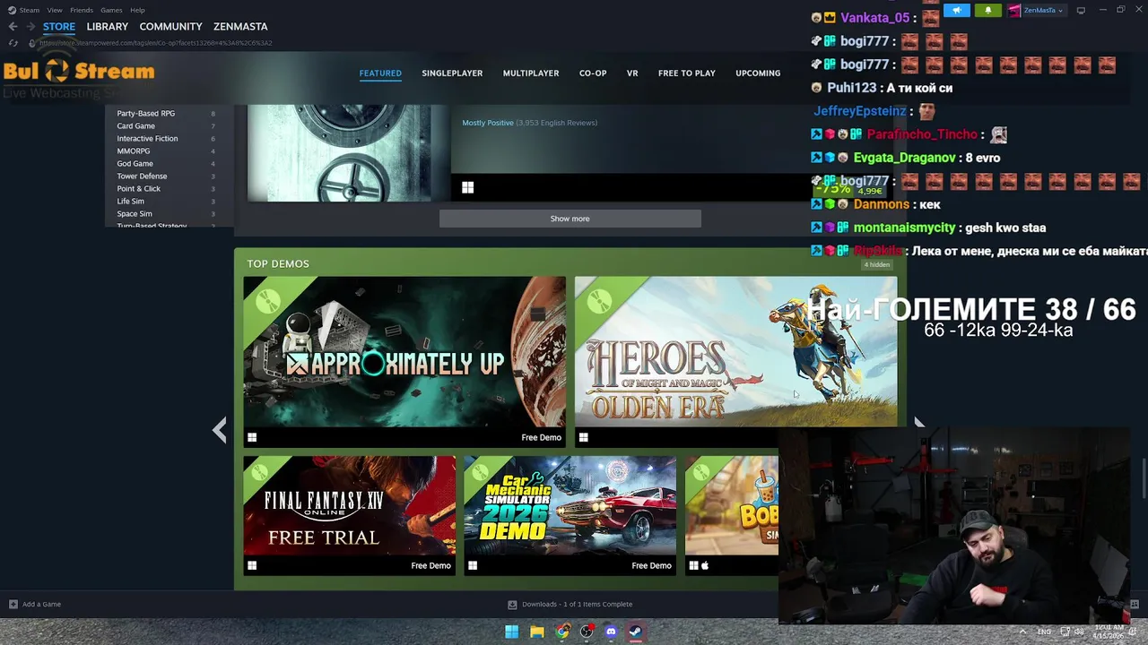Image resolution: width=1148 pixels, height=645 pixels.
Task: Go forward with the Steam forward arrow
Action: tap(30, 27)
